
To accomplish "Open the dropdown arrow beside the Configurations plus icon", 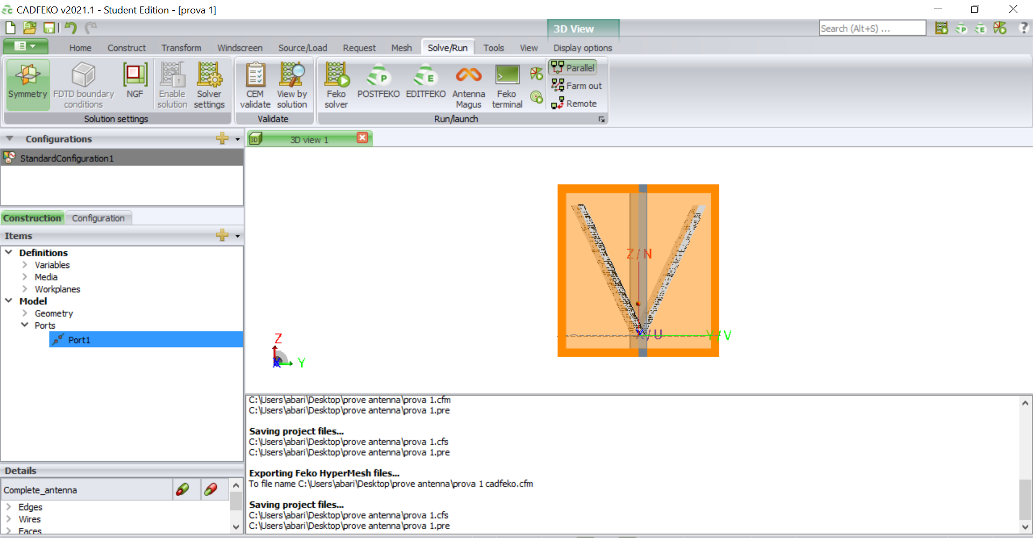I will pyautogui.click(x=237, y=139).
